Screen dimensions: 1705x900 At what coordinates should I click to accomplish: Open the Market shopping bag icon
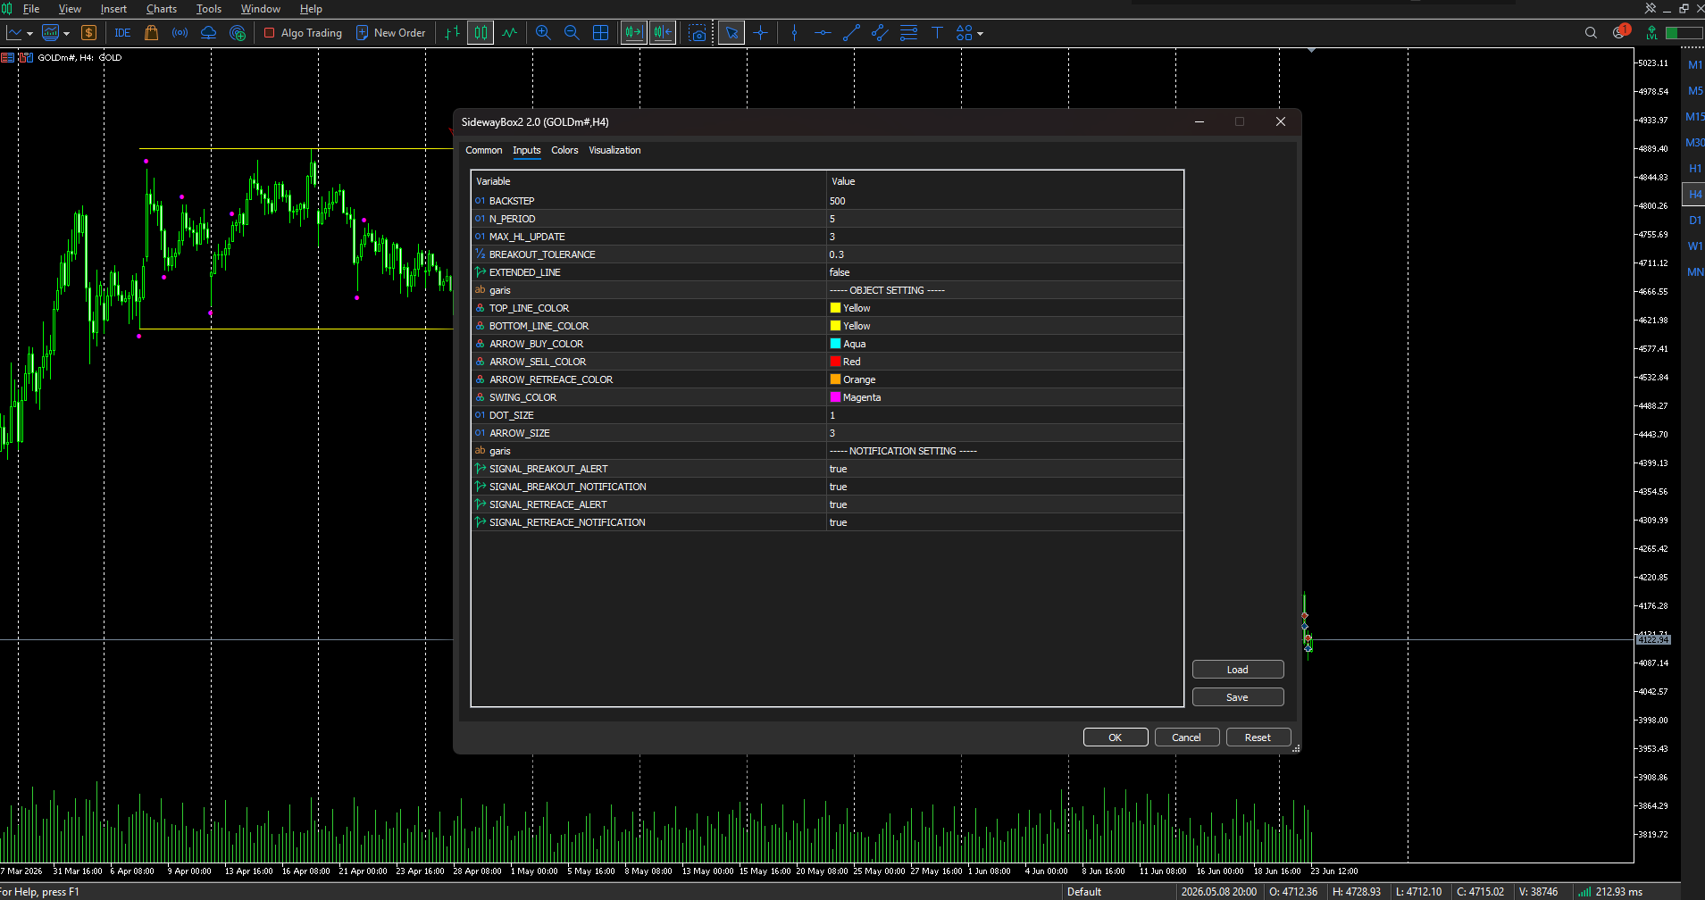pyautogui.click(x=152, y=33)
